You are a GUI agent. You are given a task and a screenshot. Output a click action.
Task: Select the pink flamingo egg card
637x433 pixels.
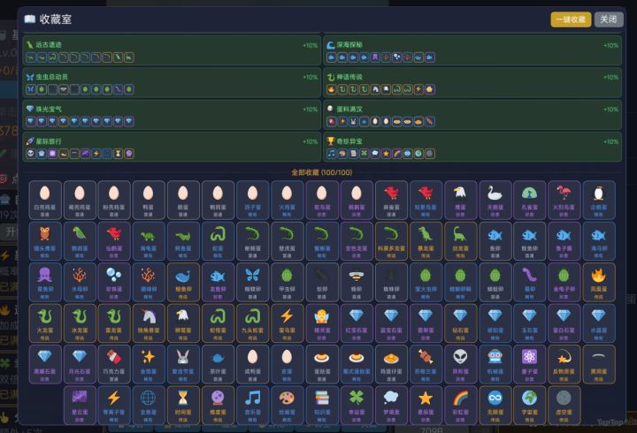tap(564, 200)
